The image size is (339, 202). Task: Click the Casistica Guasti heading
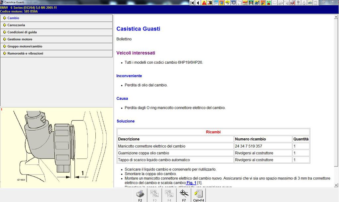coord(139,29)
